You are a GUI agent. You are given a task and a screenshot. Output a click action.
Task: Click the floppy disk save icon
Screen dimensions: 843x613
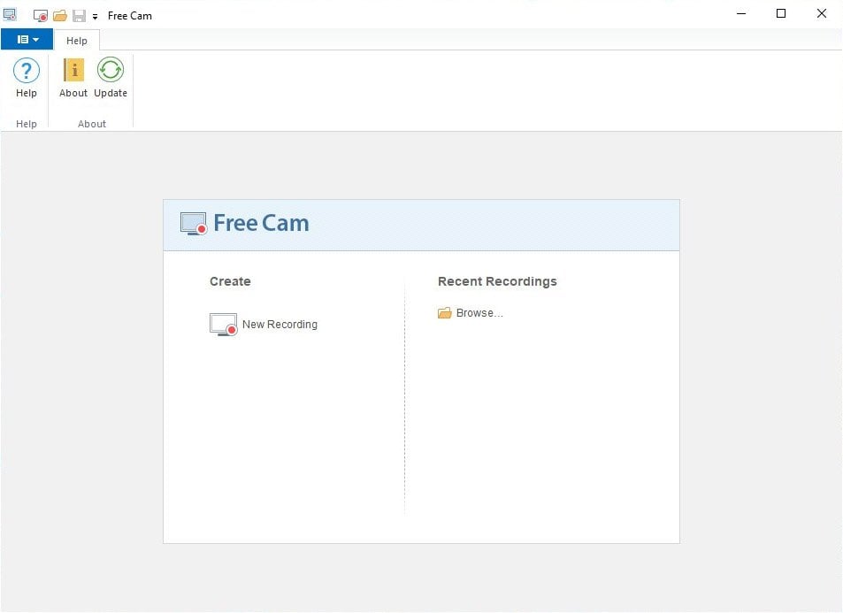coord(79,16)
